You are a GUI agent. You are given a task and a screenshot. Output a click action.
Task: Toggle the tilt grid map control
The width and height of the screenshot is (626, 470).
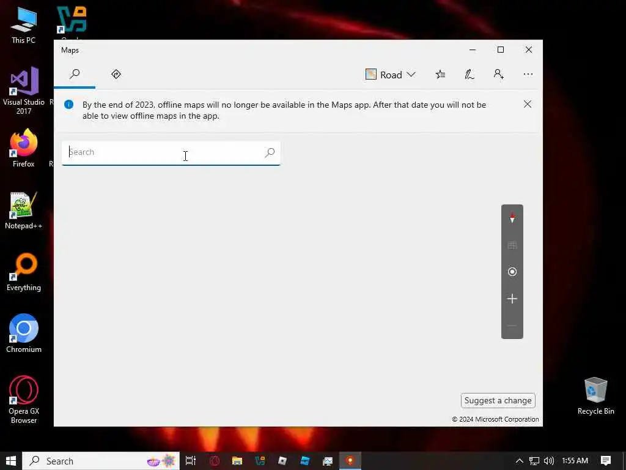pyautogui.click(x=512, y=245)
